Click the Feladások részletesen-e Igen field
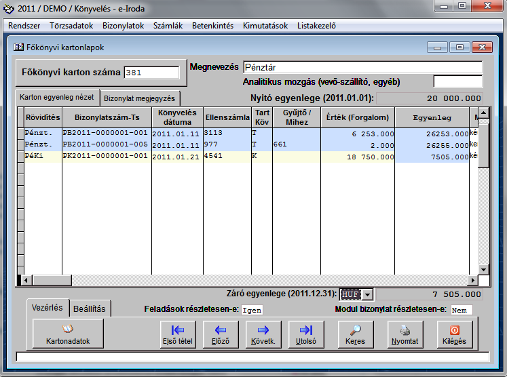This screenshot has width=507, height=377. 252,310
